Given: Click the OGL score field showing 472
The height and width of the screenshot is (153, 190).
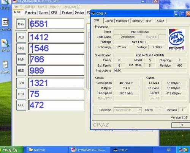Looking at the screenshot, I should point(56,105).
